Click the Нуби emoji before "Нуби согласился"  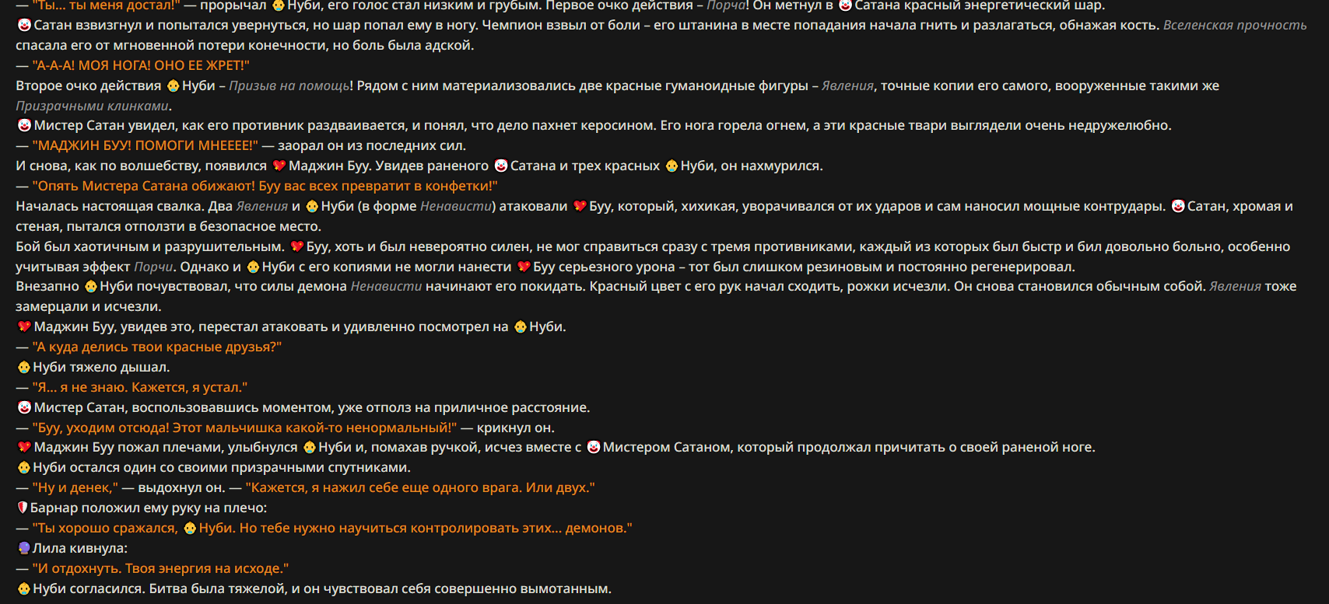(x=24, y=588)
